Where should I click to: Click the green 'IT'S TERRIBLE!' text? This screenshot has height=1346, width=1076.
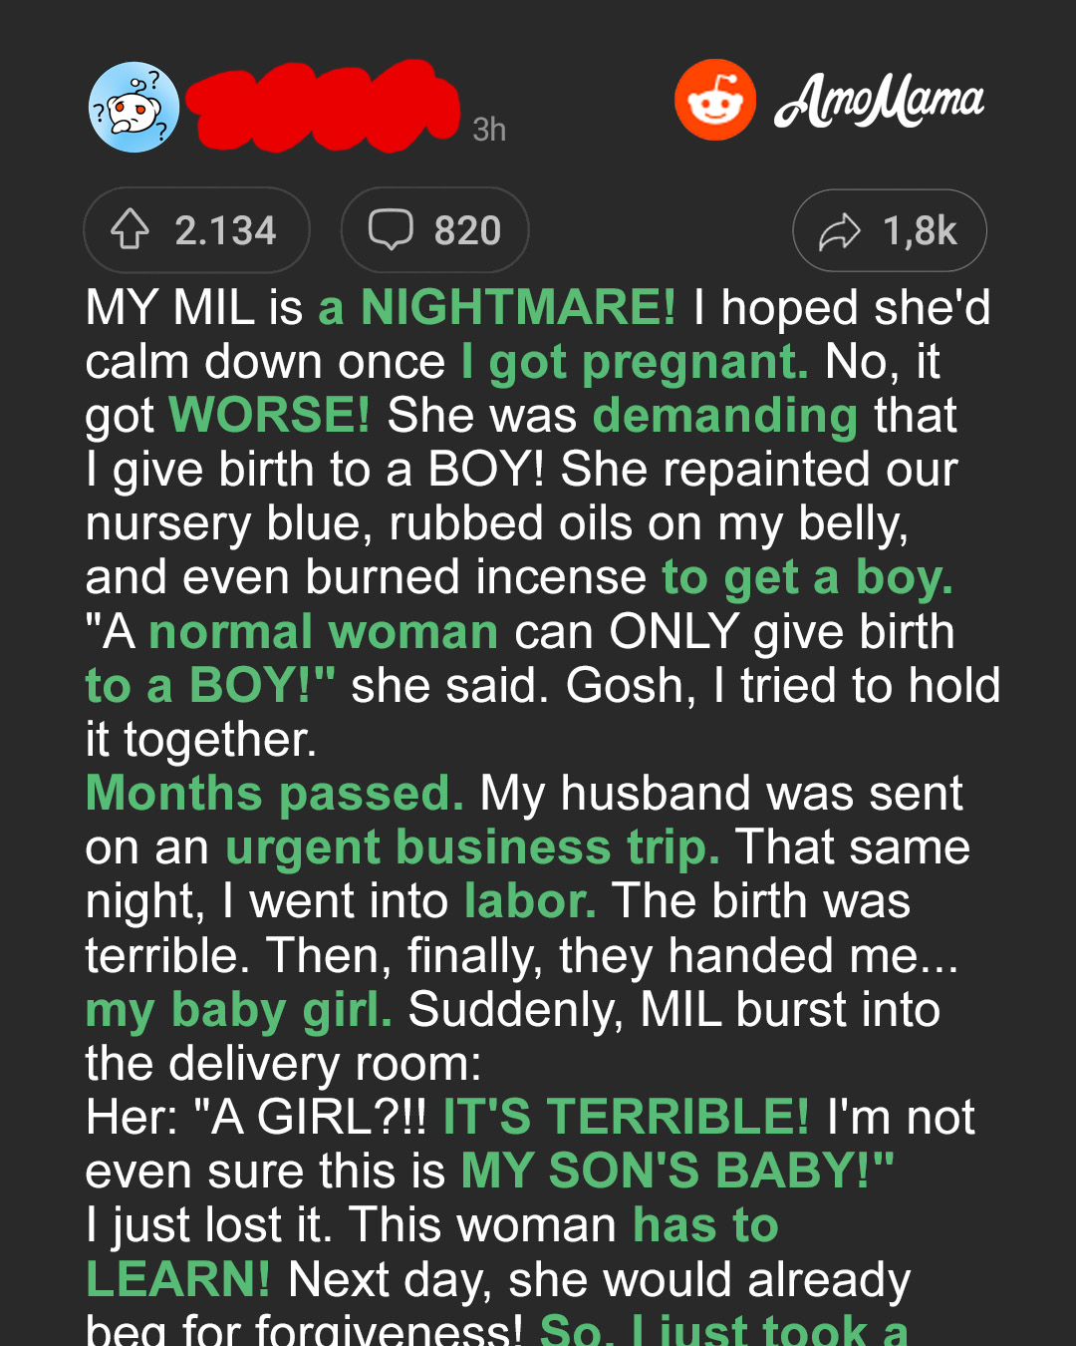tap(627, 1117)
